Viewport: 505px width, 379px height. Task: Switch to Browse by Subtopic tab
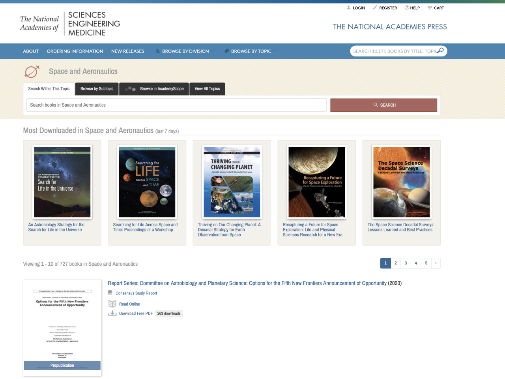click(x=97, y=89)
